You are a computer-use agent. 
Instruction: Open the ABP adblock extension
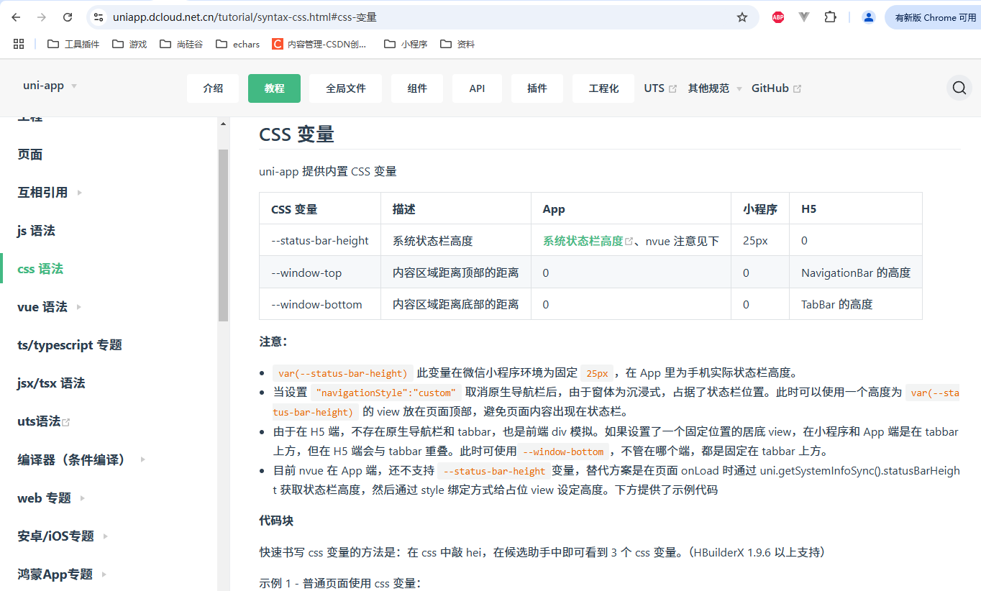click(x=778, y=17)
